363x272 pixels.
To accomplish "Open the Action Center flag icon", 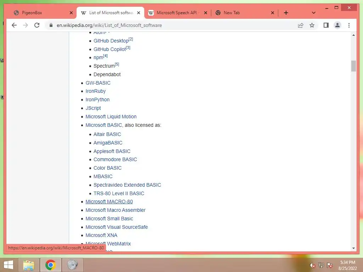I will click(330, 265).
